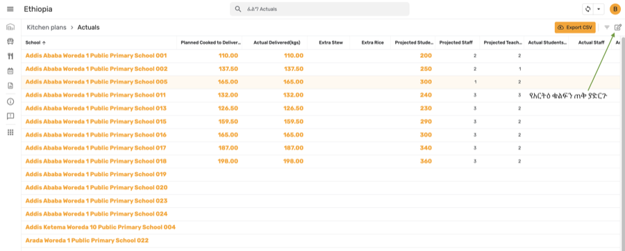
Task: Open Addis Ababa Woreda 1 School 023
Action: (97, 201)
